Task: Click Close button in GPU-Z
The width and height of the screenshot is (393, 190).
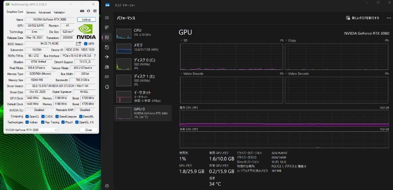Action: tap(88, 130)
